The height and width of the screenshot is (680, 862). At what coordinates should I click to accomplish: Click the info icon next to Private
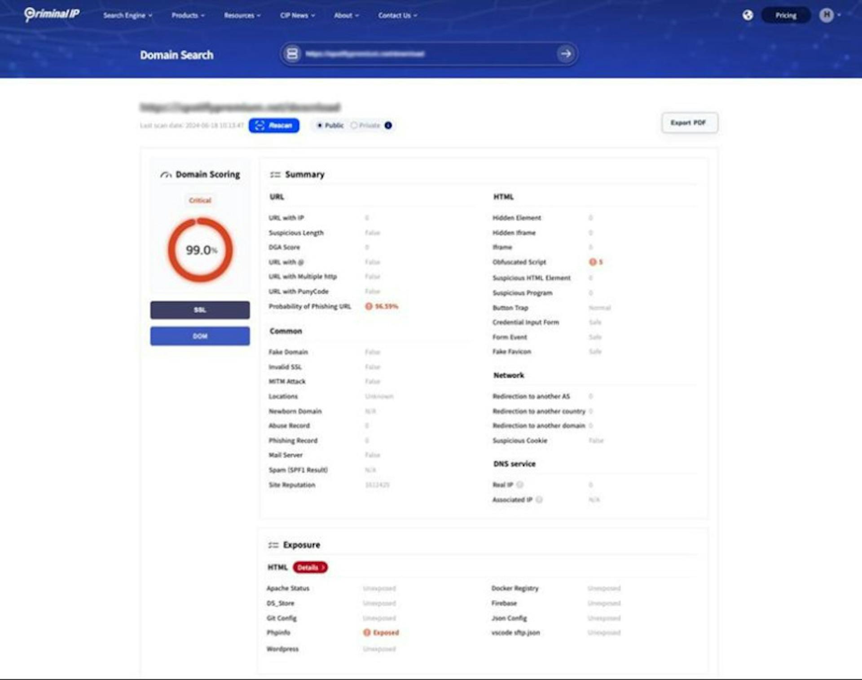(x=388, y=125)
